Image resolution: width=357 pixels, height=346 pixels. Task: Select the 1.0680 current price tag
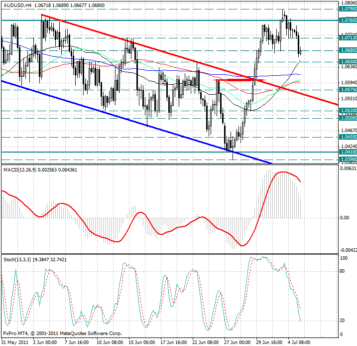point(348,50)
